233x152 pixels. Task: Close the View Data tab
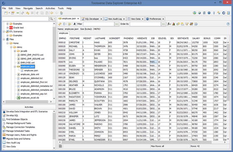[142, 19]
